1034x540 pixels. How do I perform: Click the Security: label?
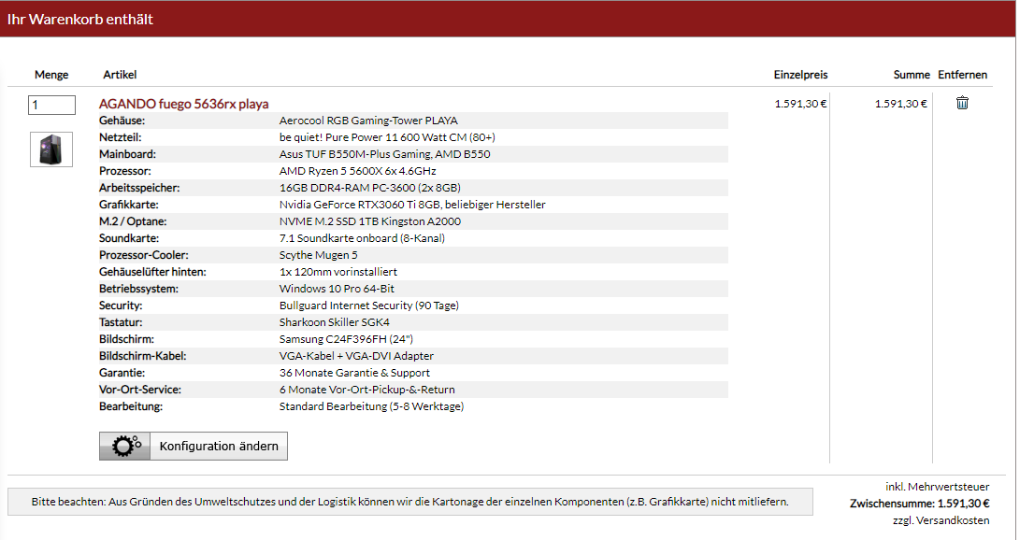(x=121, y=306)
